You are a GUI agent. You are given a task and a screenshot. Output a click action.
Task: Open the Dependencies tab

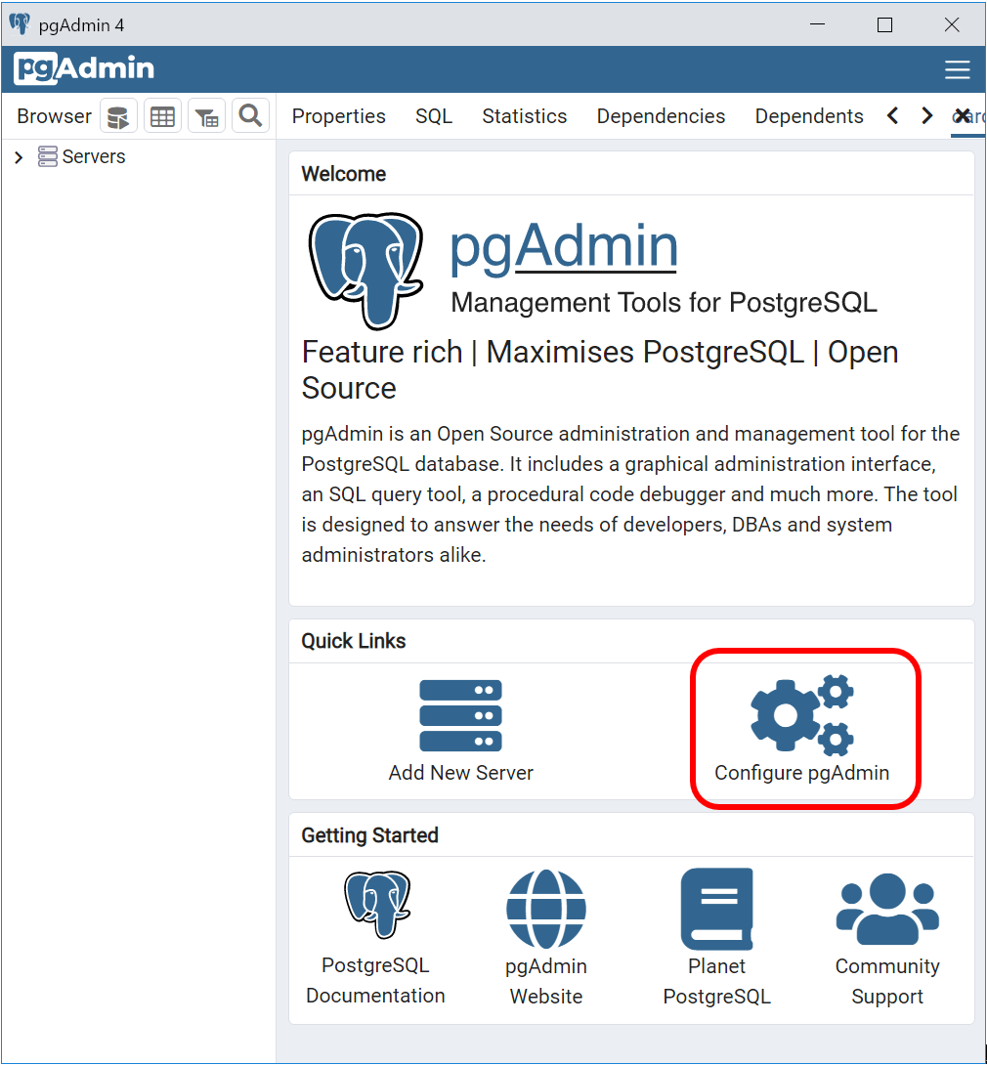coord(661,116)
